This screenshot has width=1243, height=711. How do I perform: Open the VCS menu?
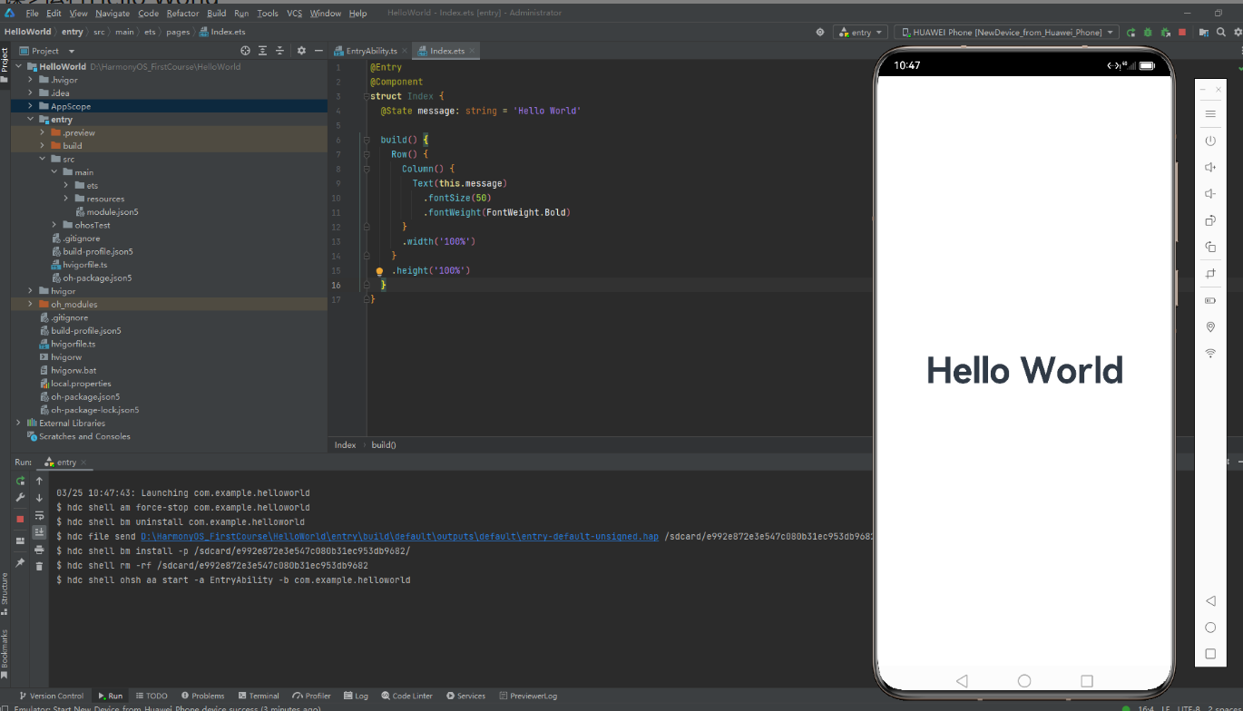[294, 13]
